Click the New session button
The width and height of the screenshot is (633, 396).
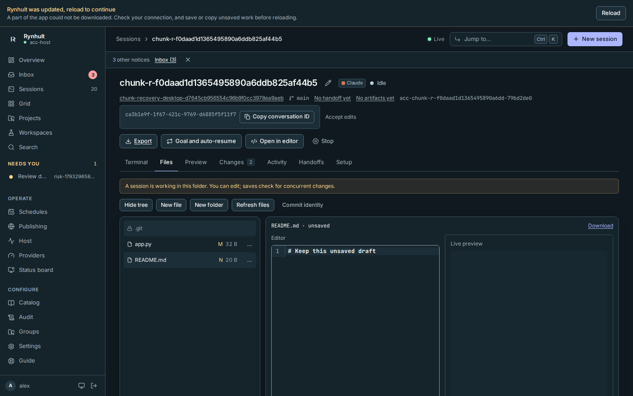[x=595, y=39]
